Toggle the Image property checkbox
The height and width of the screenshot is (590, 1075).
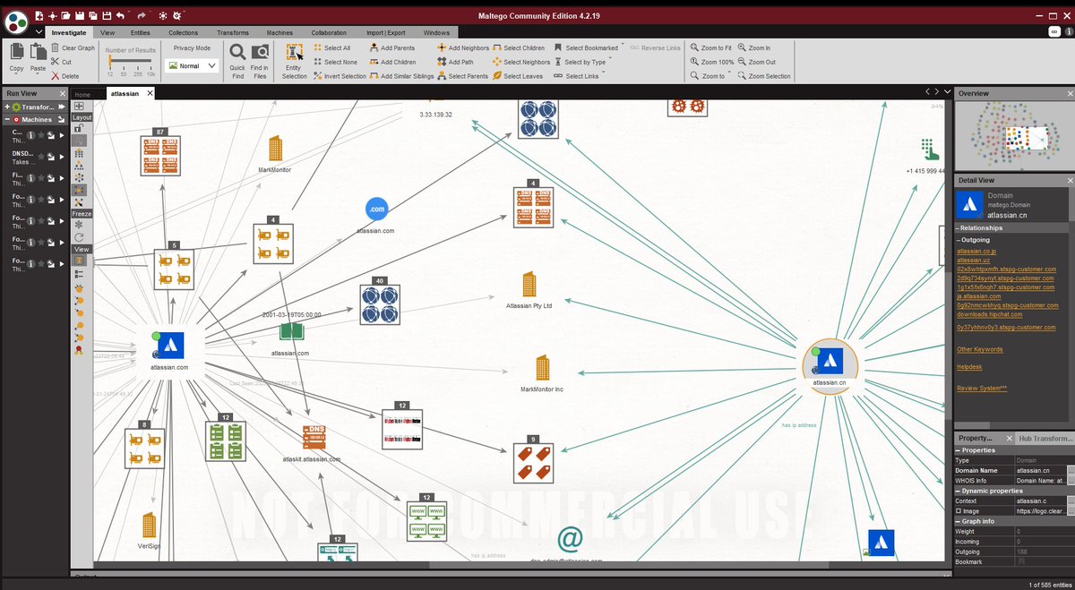click(x=959, y=511)
